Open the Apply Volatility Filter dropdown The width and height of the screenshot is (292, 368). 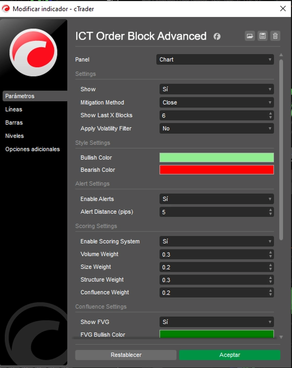point(217,129)
